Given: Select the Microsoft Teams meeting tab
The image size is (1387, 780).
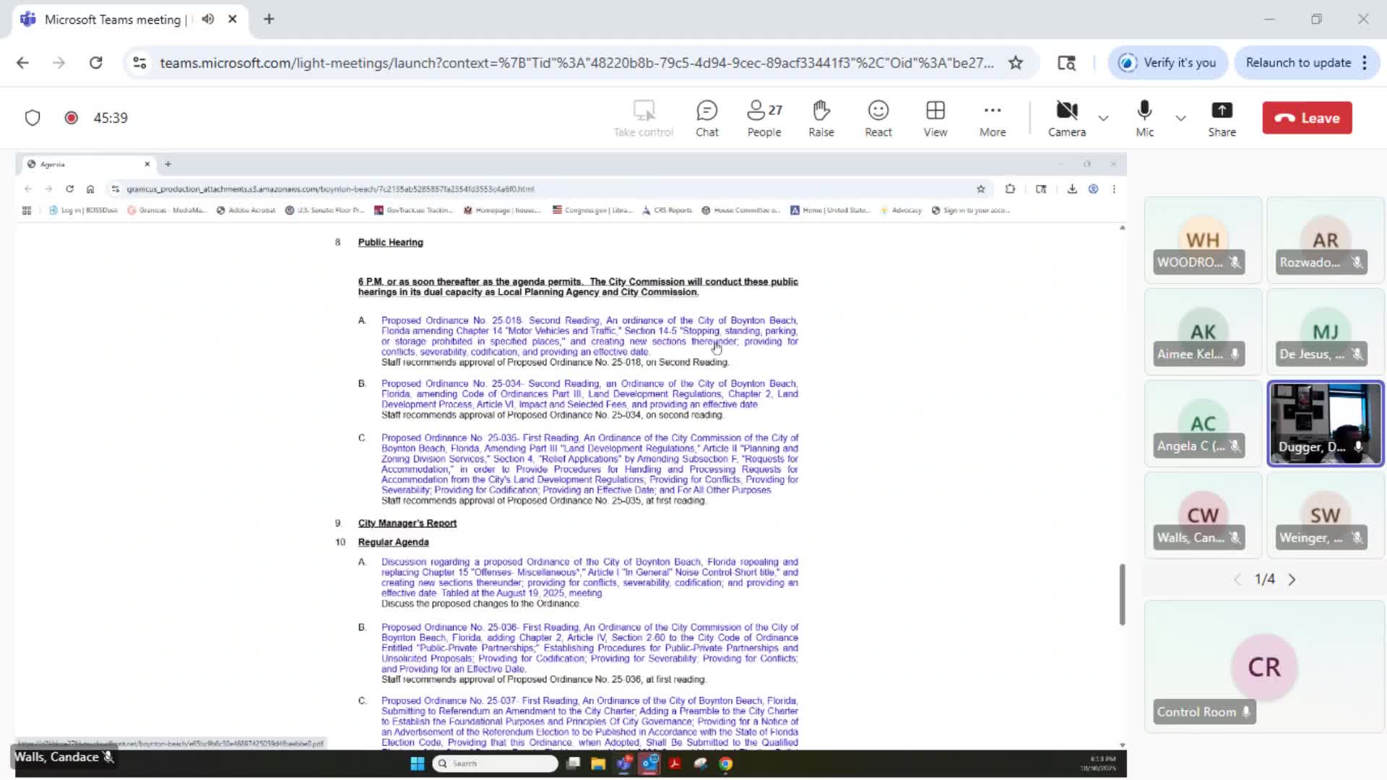Looking at the screenshot, I should [112, 19].
